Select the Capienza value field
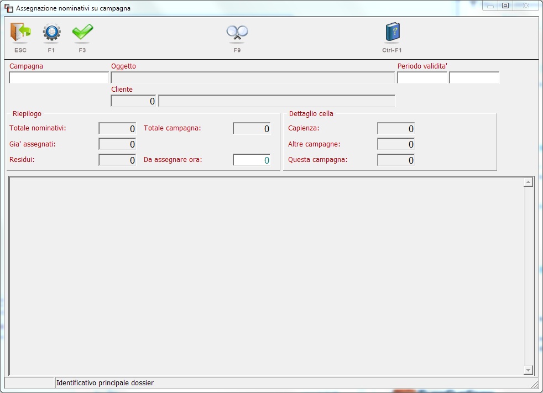 [396, 128]
